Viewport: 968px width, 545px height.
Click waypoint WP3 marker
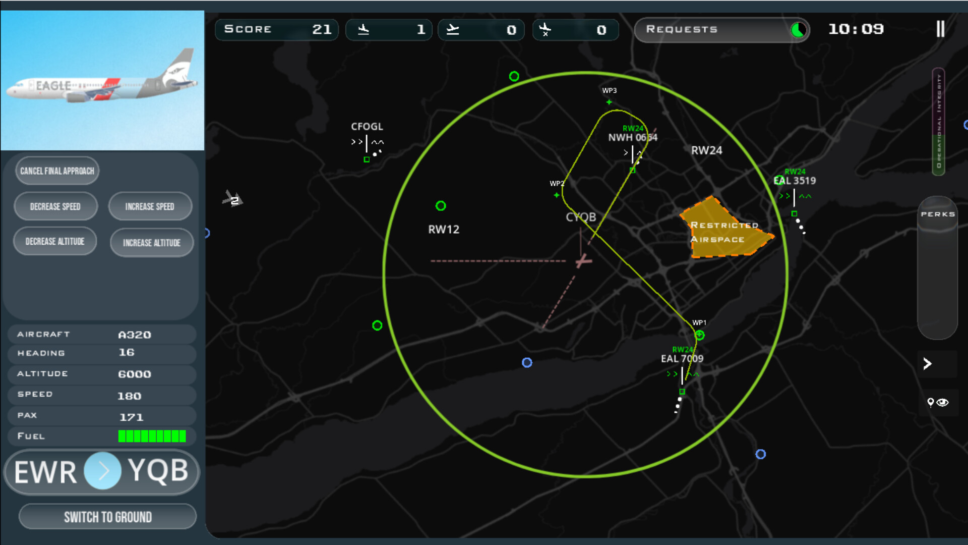tap(609, 102)
